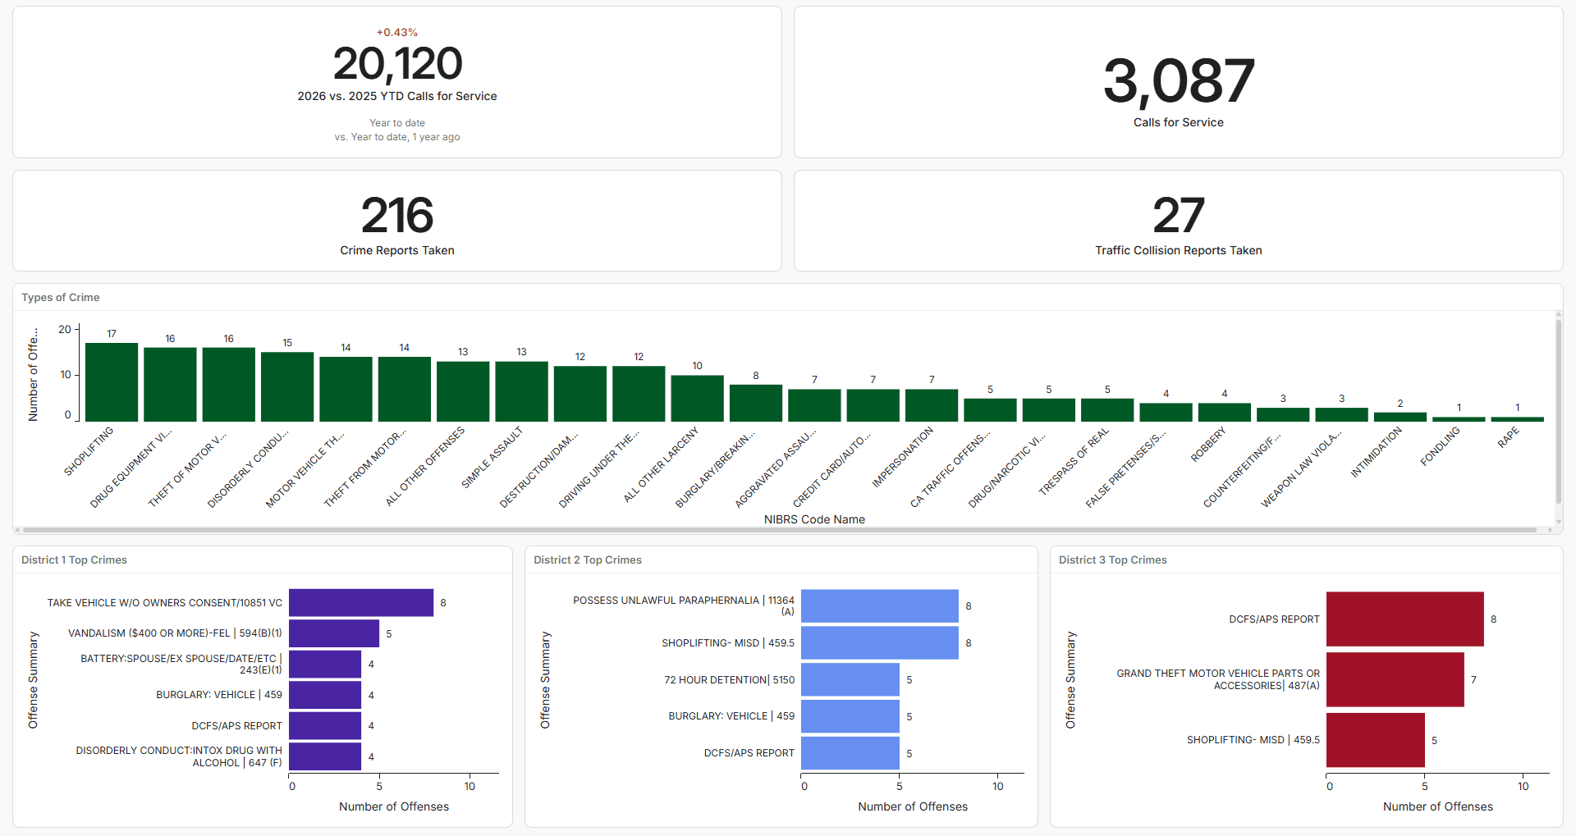Click the 20,120 YTD Calls for Service number
The image size is (1576, 836).
397,64
